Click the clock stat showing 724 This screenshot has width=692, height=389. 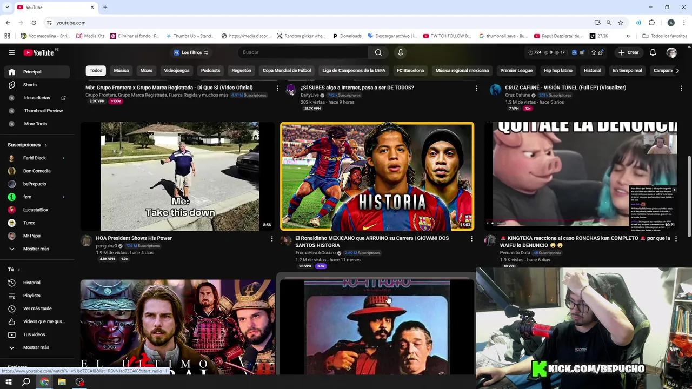[x=534, y=52]
